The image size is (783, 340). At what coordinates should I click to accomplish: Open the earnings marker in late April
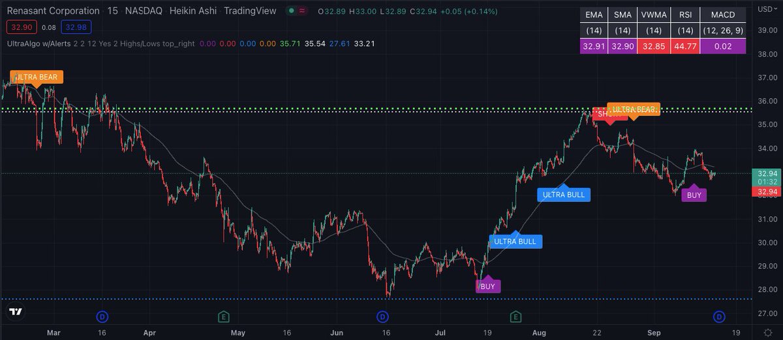click(x=223, y=317)
